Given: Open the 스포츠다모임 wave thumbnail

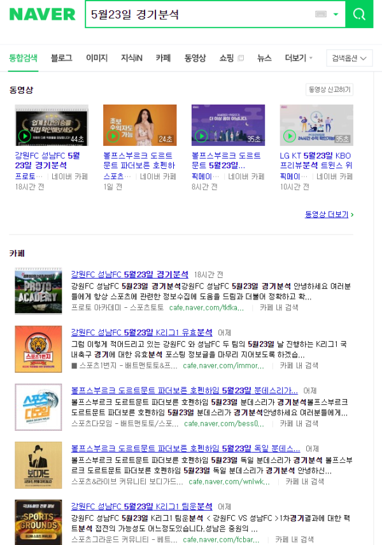Looking at the screenshot, I should [x=38, y=407].
